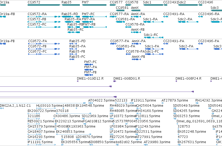Select protein CG33491-PA

[174, 41]
